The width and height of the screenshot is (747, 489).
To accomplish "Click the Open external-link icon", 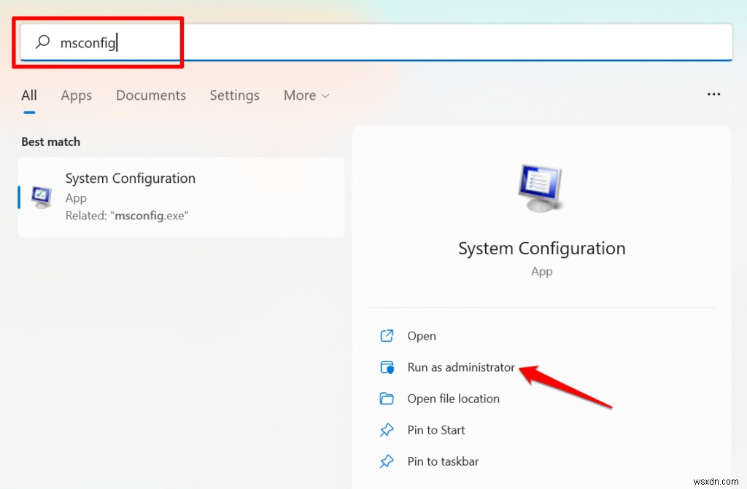I will 387,336.
